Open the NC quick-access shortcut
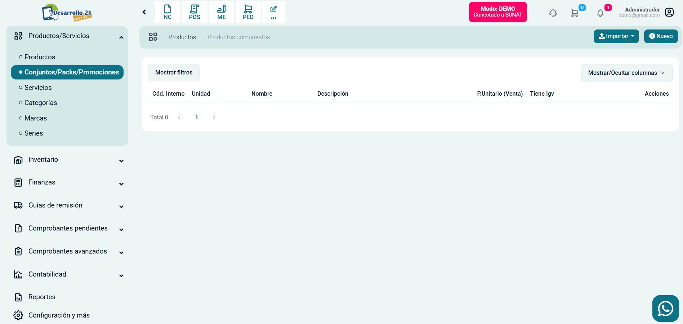Screen dimensions: 683x324 point(168,12)
